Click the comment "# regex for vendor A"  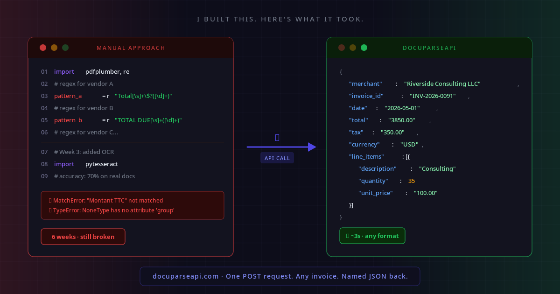pos(84,84)
